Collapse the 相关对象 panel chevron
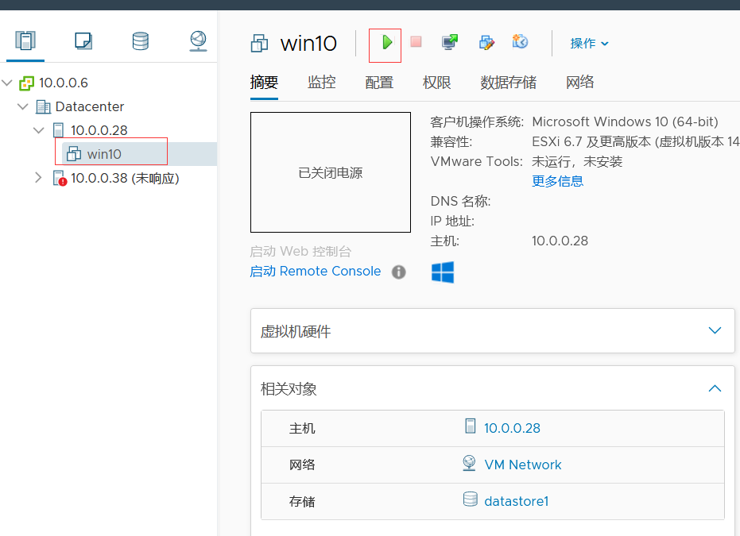Image resolution: width=740 pixels, height=536 pixels. click(715, 388)
